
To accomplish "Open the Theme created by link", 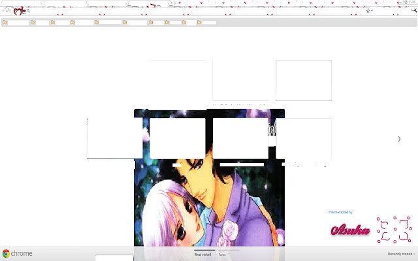I will [x=340, y=212].
